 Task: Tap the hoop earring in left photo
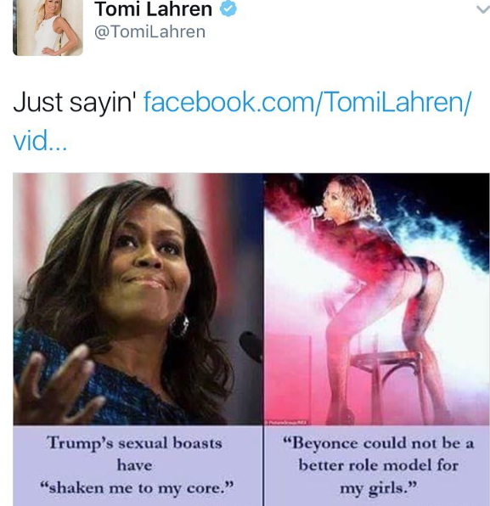point(179,326)
